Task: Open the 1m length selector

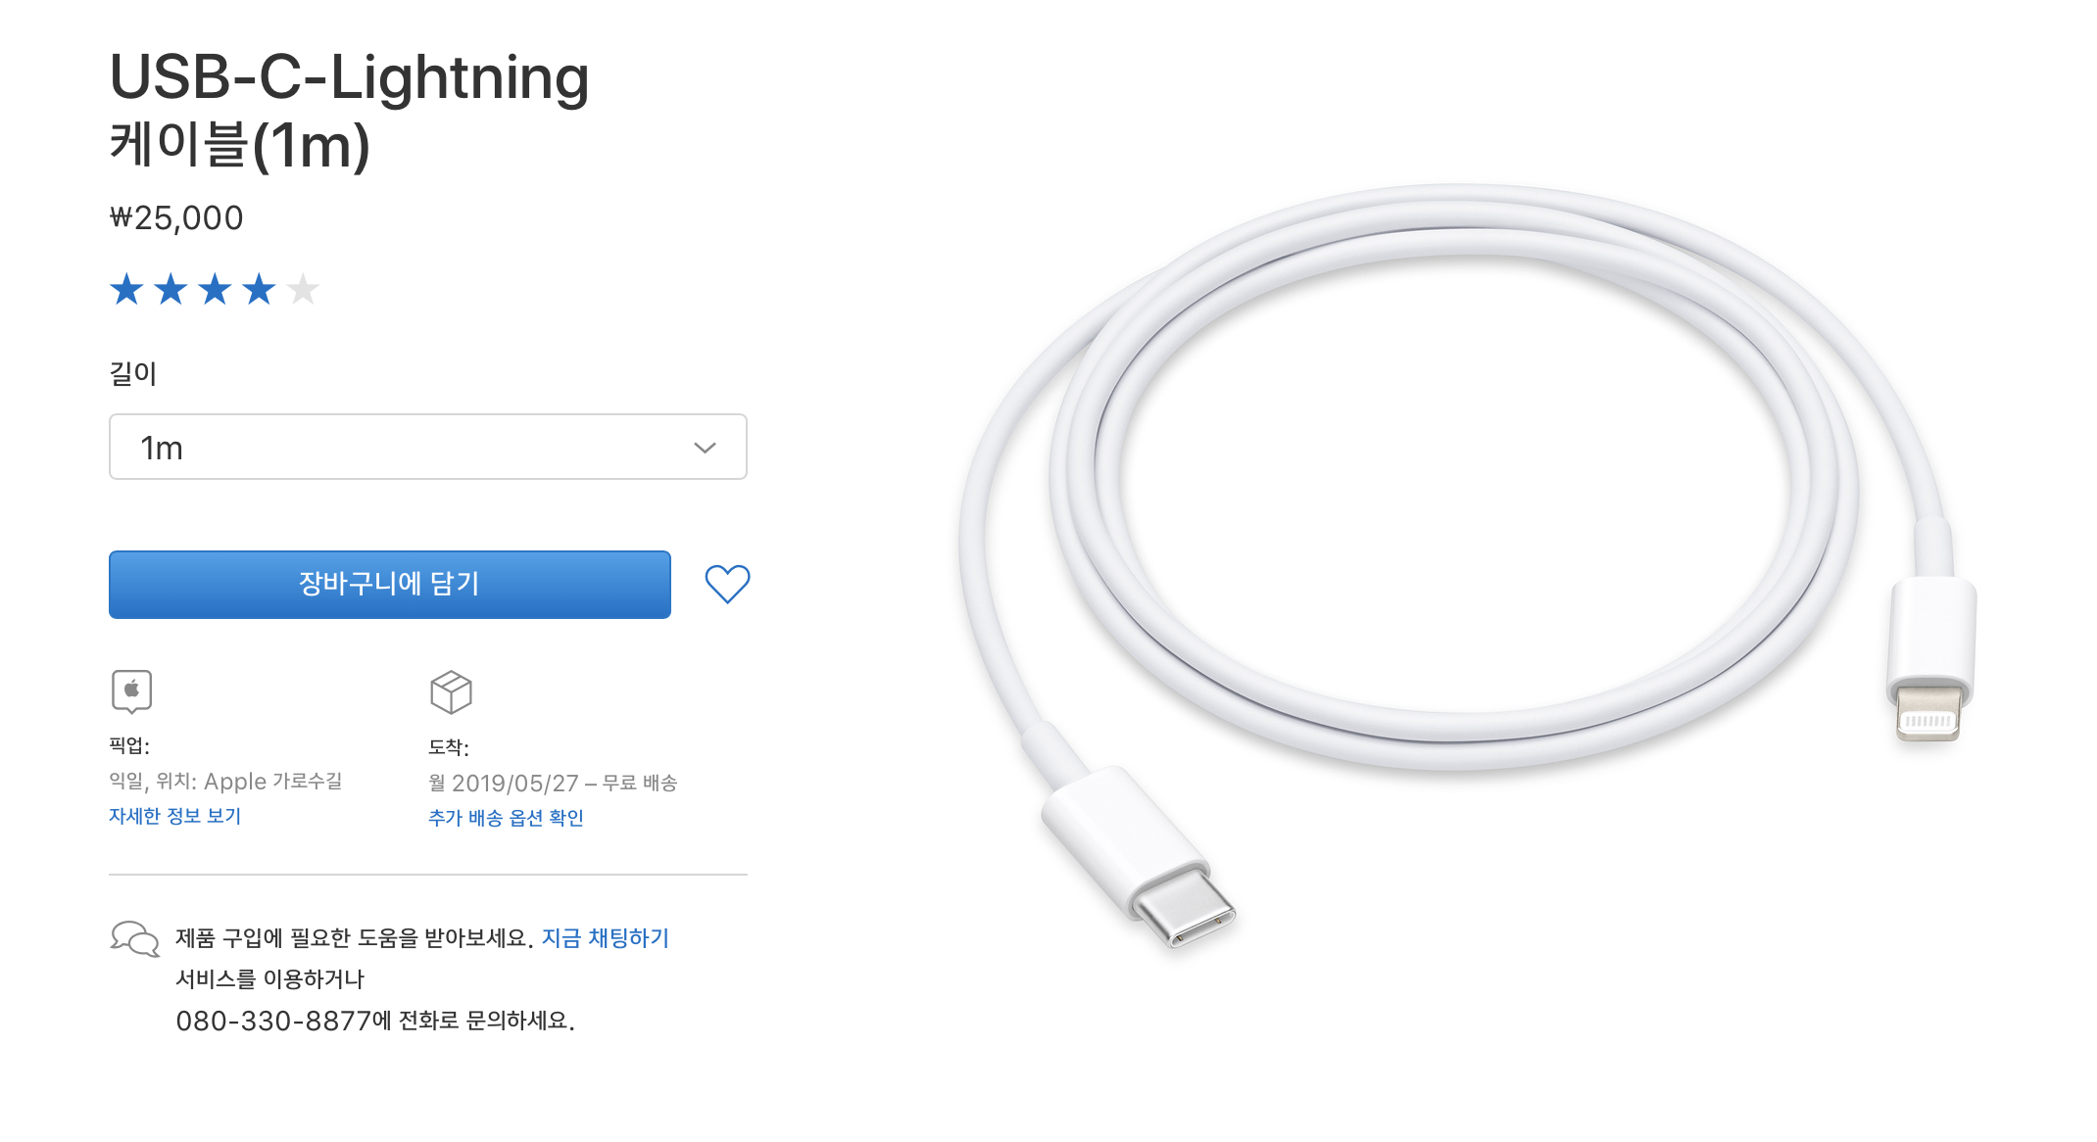Action: pos(427,448)
